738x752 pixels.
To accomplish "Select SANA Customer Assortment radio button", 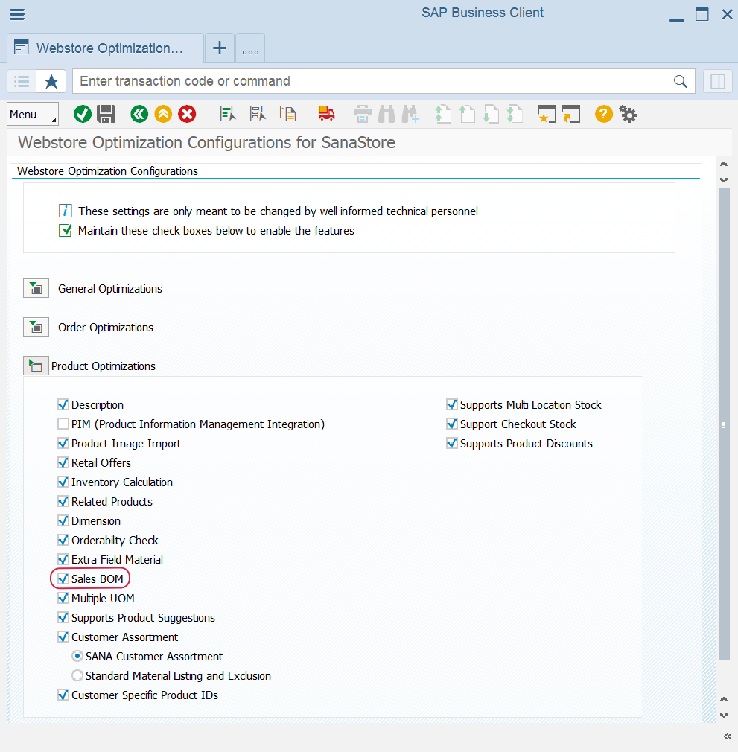I will click(77, 656).
